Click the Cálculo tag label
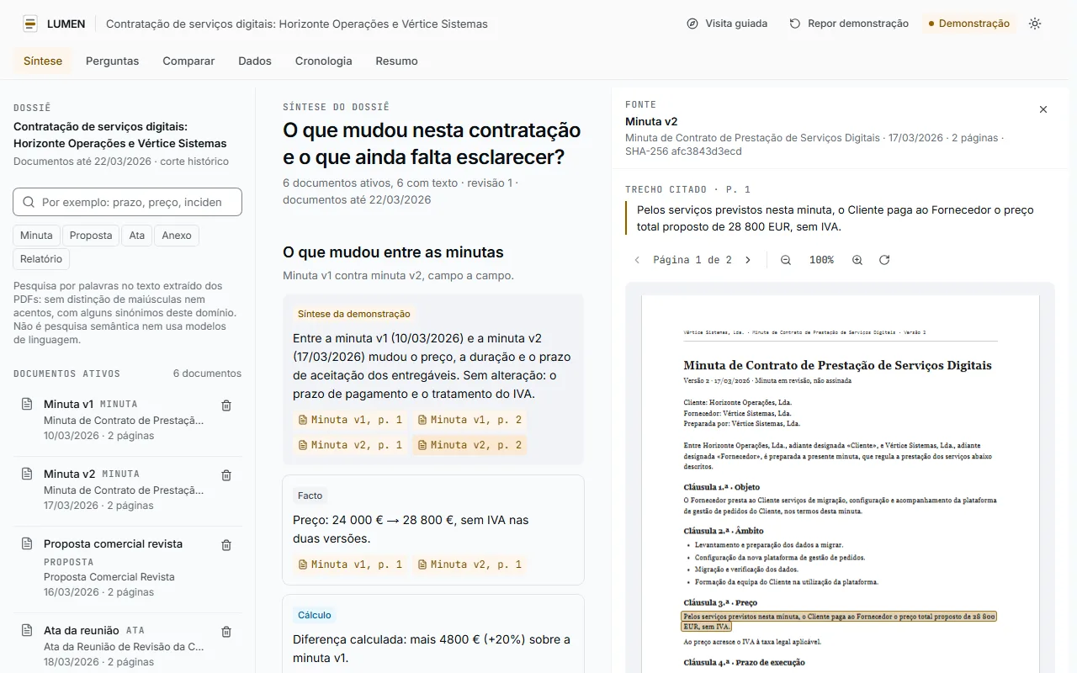Image resolution: width=1077 pixels, height=673 pixels. pyautogui.click(x=315, y=615)
